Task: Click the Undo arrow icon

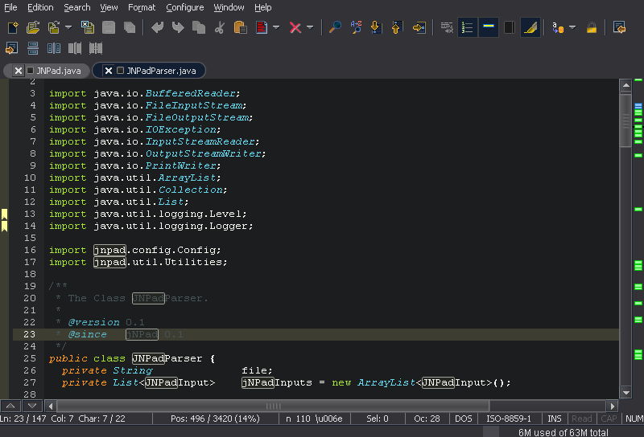Action: [158, 28]
